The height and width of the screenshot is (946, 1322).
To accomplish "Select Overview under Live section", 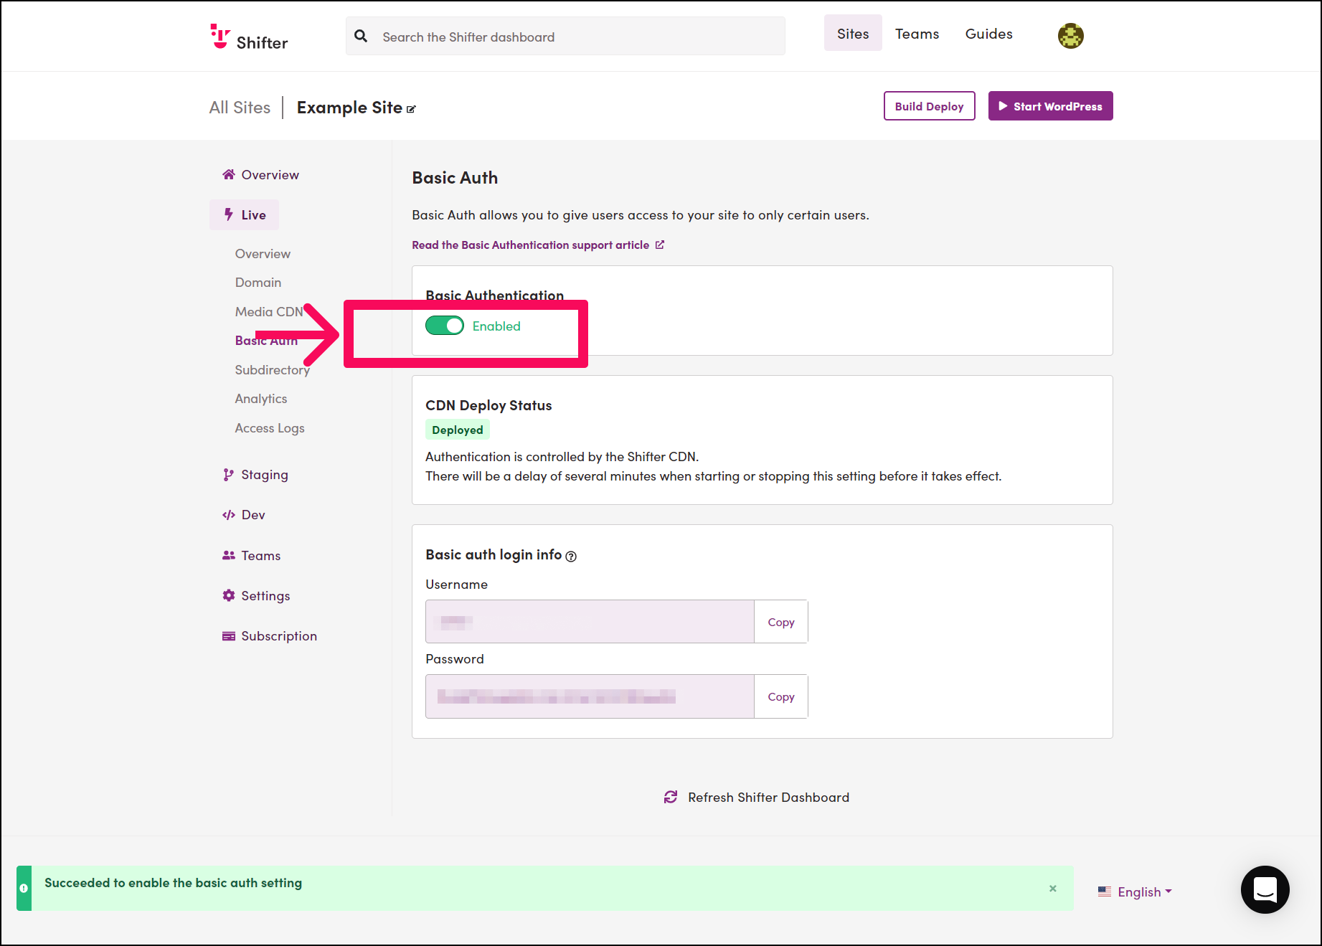I will point(263,254).
